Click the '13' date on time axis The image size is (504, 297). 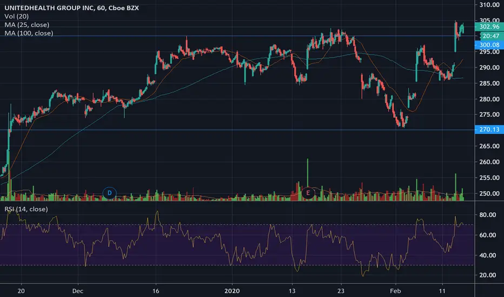tap(292, 291)
